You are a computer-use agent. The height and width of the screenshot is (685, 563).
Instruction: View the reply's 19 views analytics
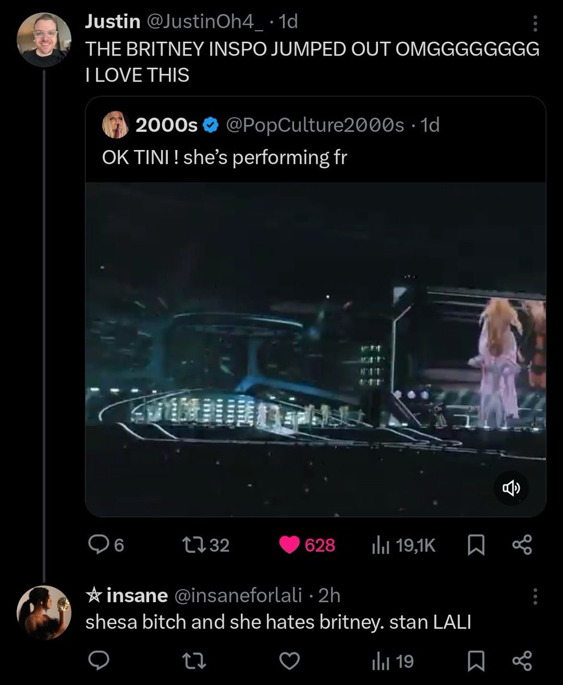(x=393, y=661)
